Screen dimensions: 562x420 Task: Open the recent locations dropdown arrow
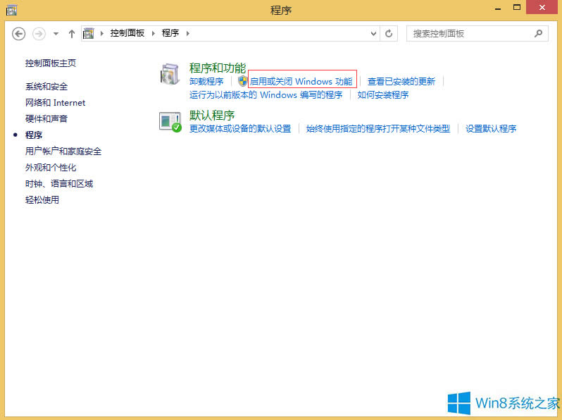56,34
